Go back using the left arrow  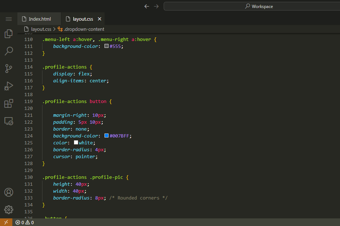click(147, 6)
